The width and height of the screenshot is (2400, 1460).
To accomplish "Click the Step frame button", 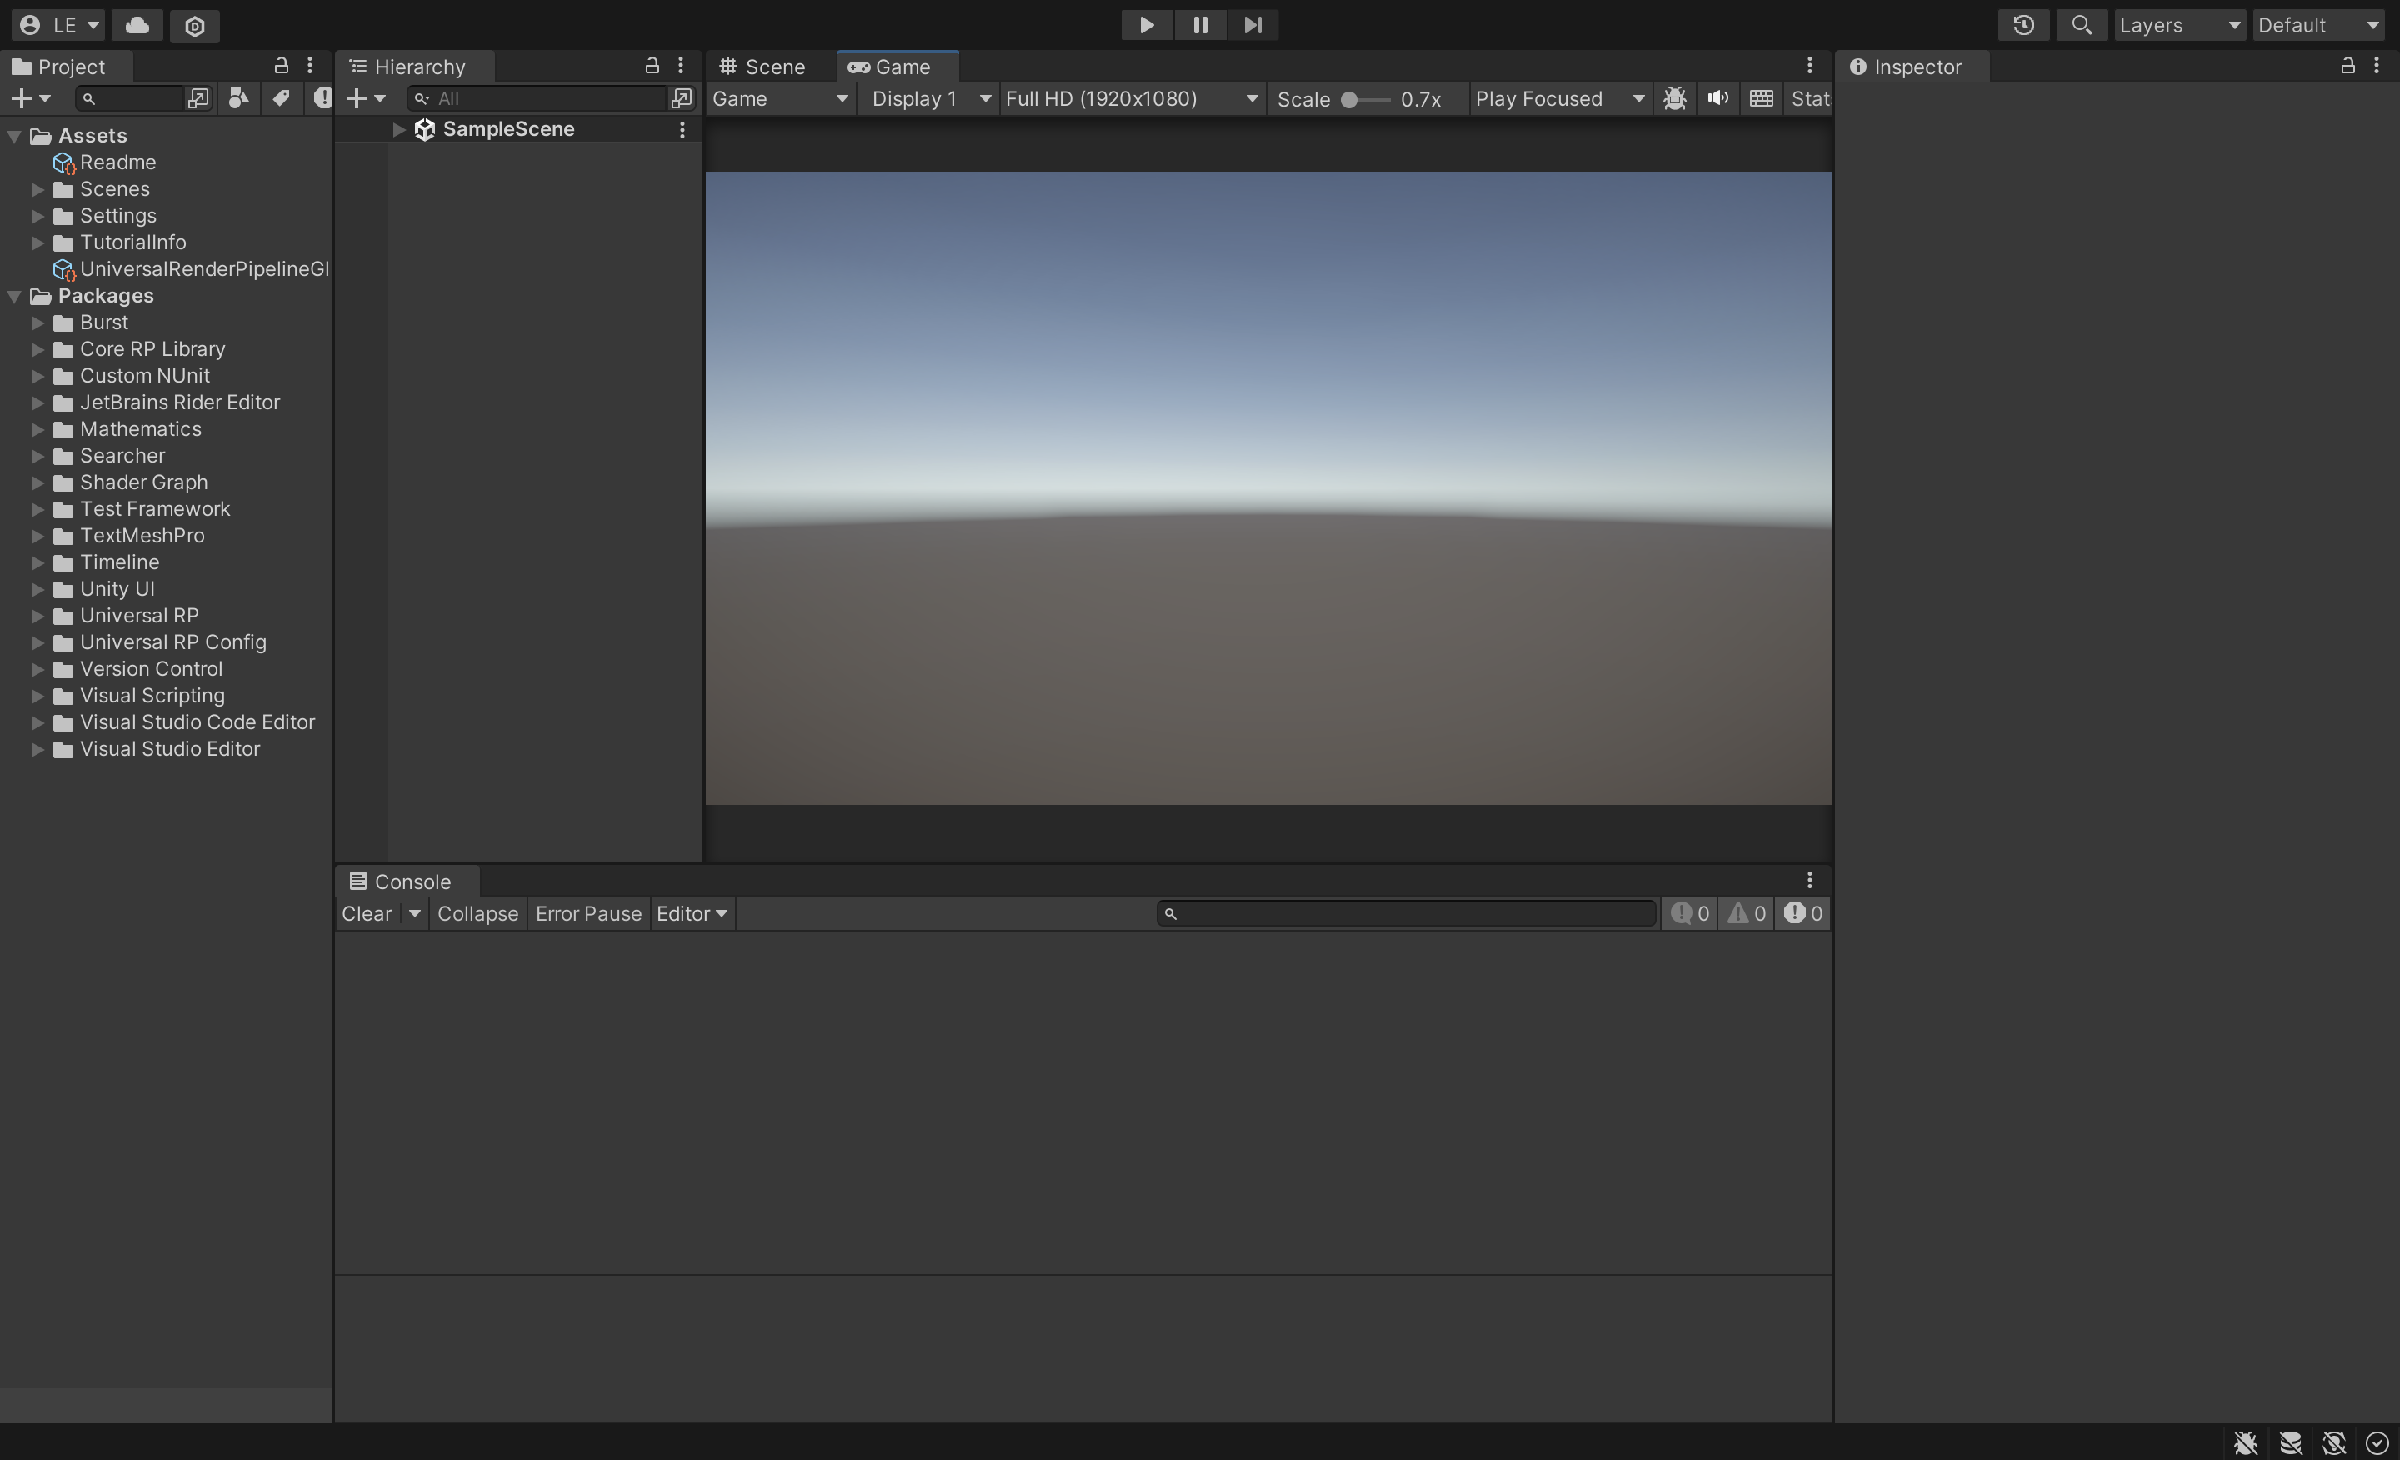I will (1252, 25).
